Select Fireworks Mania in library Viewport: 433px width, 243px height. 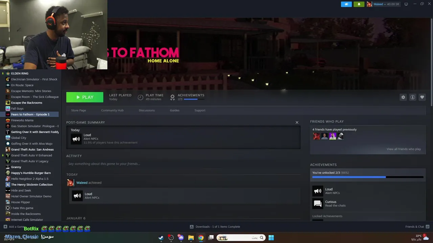(22, 120)
